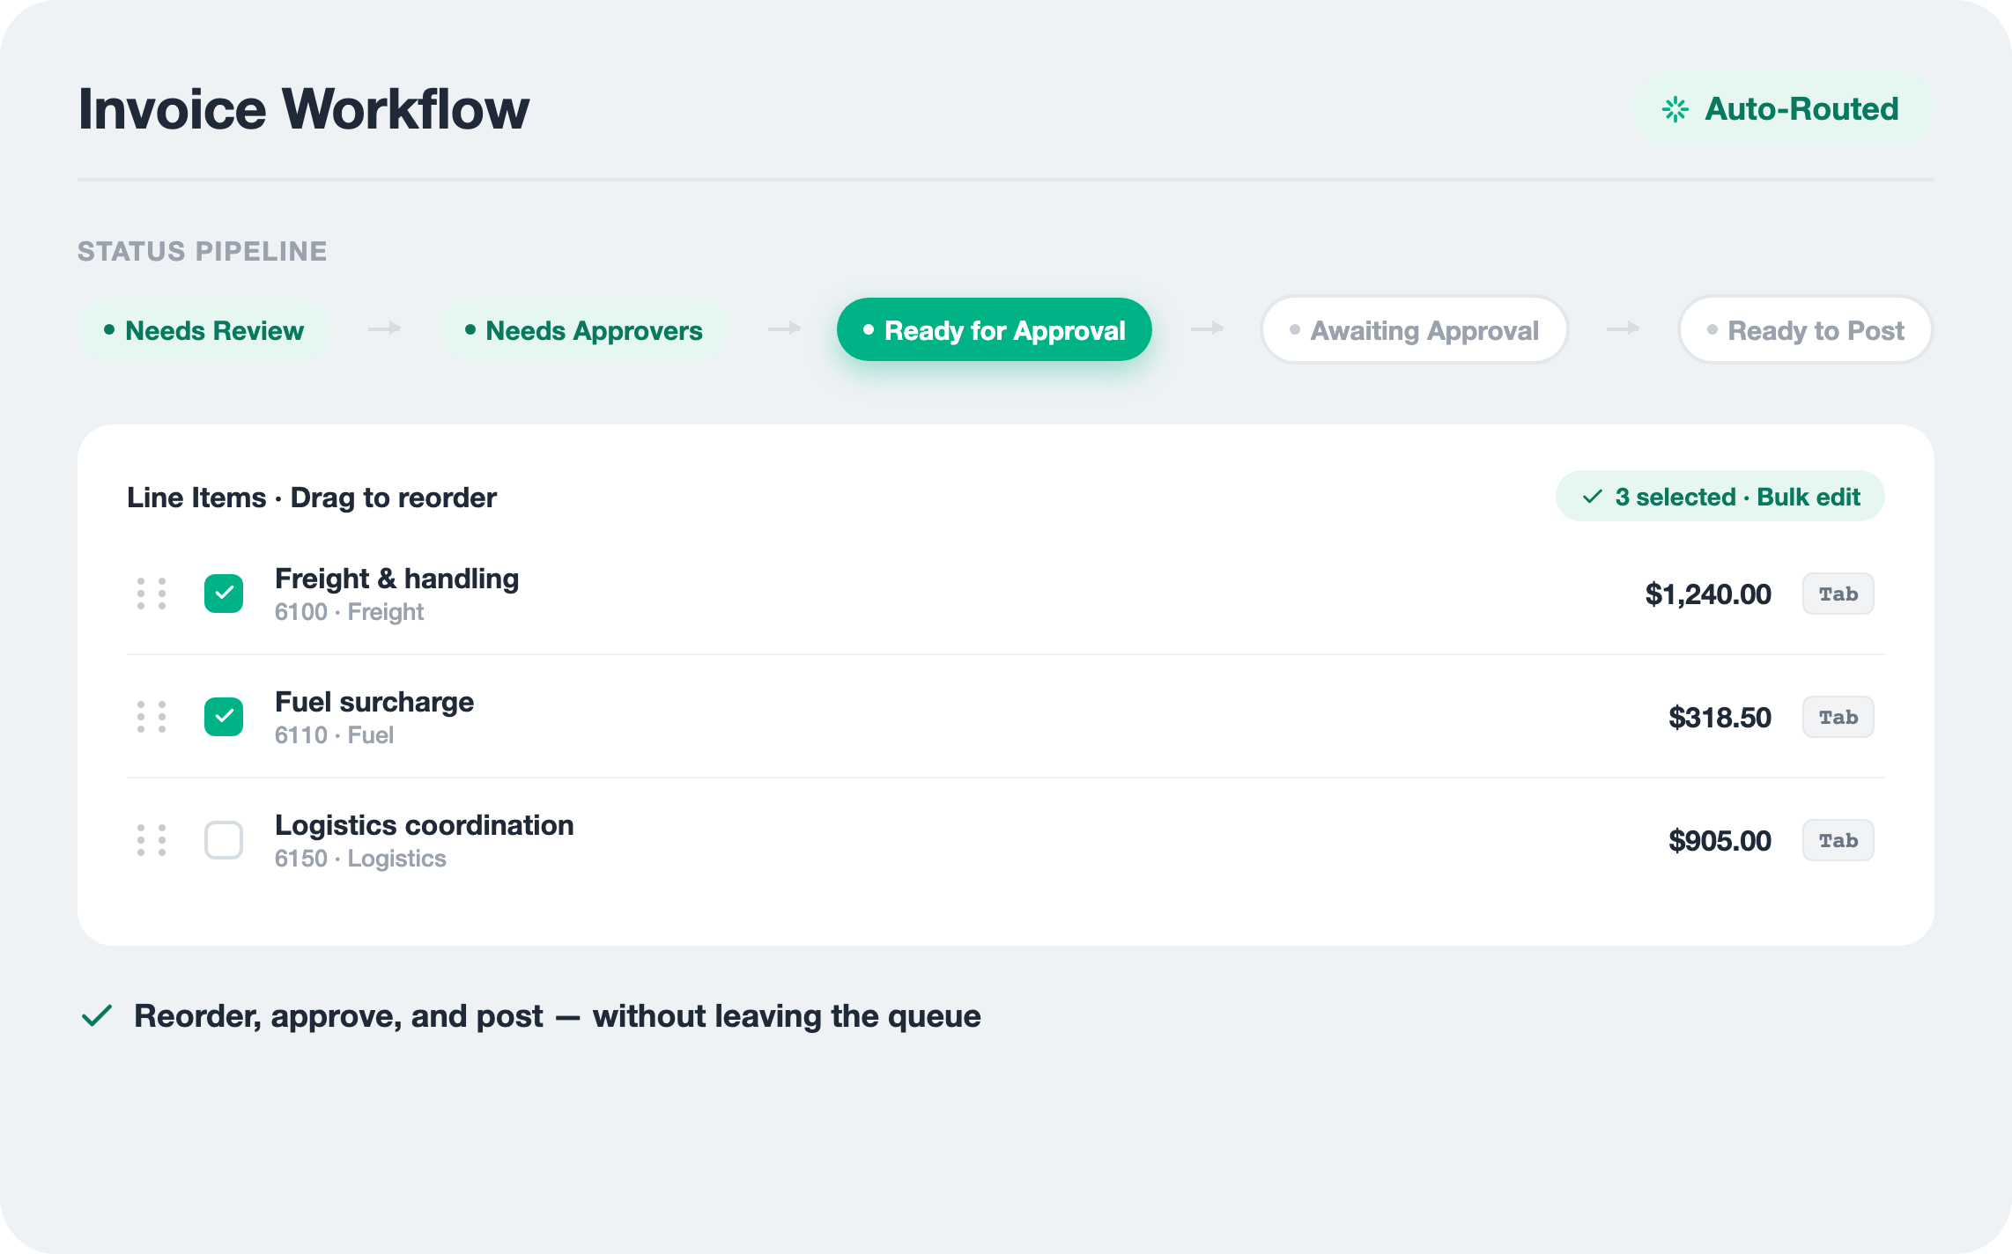Grab the Freight & handling drag handle
The image size is (2012, 1254).
[152, 594]
